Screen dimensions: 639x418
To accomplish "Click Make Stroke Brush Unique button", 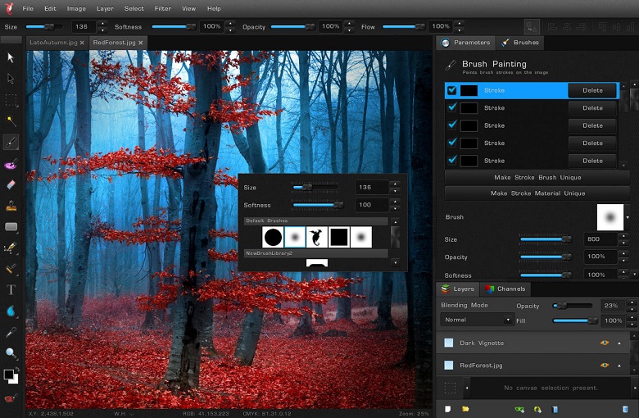I will 538,177.
